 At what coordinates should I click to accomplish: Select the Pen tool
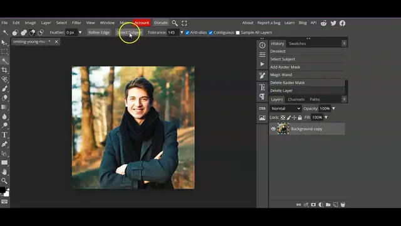[4, 144]
